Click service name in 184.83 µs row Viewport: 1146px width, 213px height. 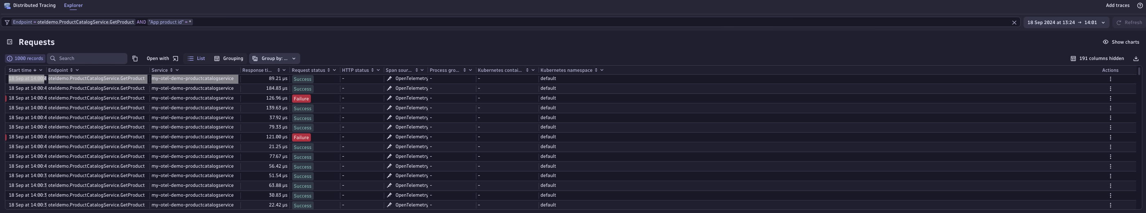pos(193,89)
